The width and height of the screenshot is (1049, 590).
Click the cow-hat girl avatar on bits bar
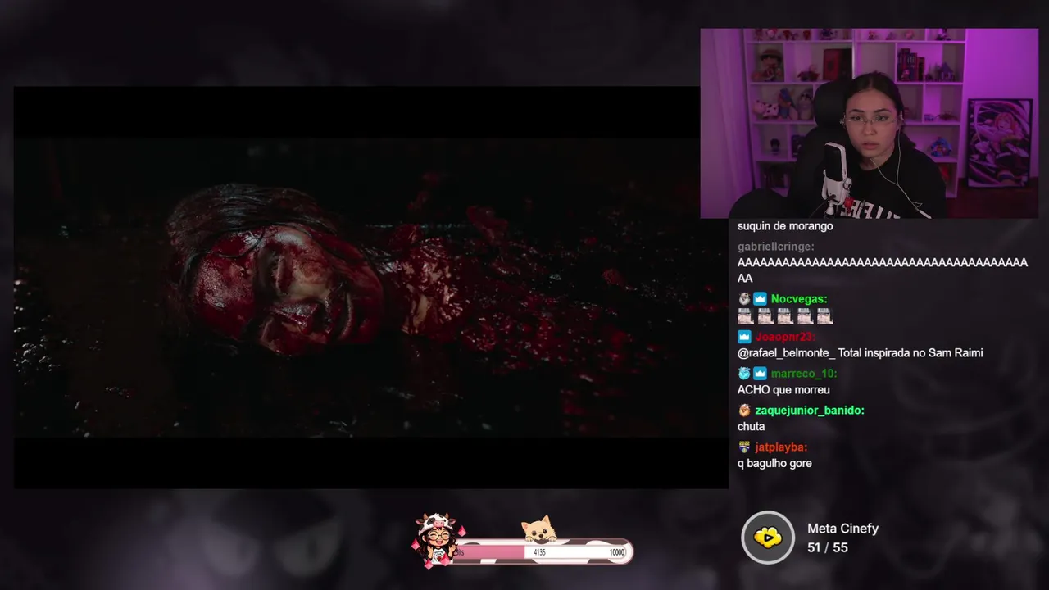437,539
